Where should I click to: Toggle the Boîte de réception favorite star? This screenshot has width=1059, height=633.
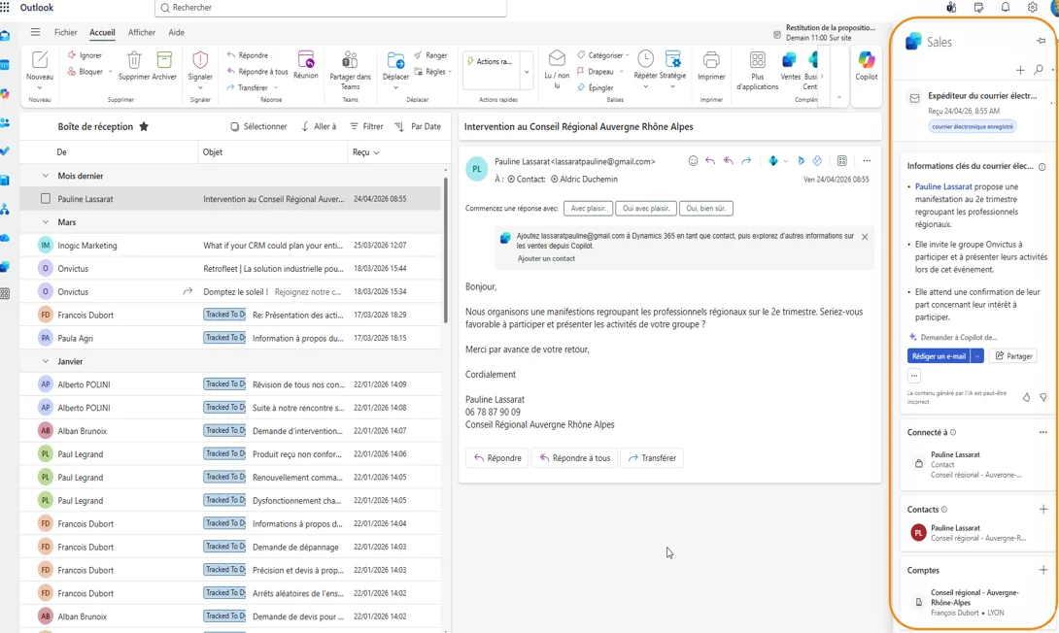[x=144, y=126]
